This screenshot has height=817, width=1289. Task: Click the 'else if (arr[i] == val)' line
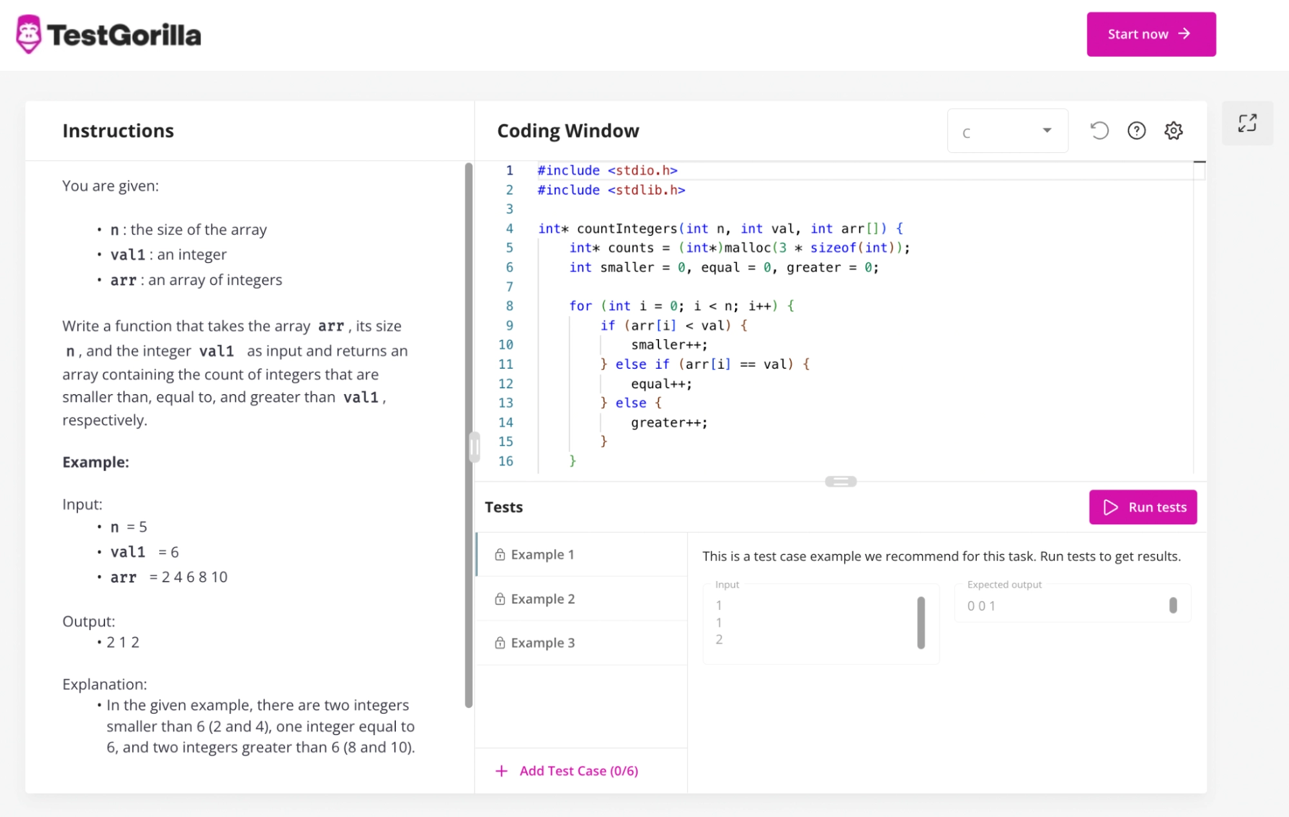point(705,364)
